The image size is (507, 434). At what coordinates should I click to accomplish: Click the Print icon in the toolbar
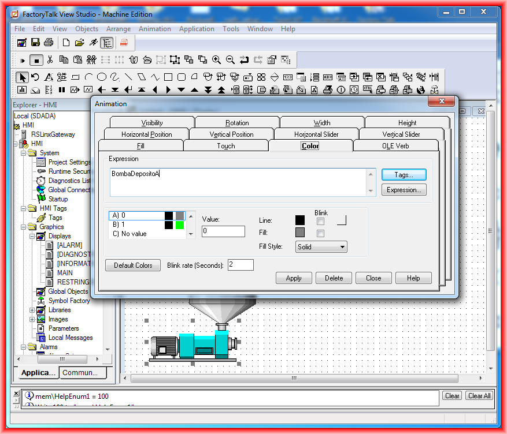coord(49,43)
